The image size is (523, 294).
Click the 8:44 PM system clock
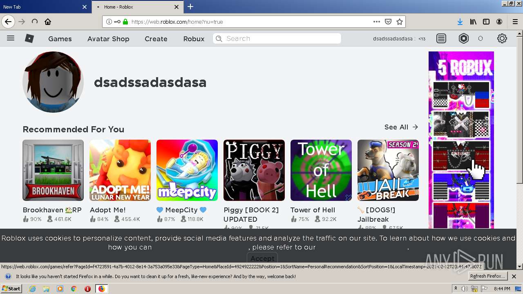click(502, 289)
